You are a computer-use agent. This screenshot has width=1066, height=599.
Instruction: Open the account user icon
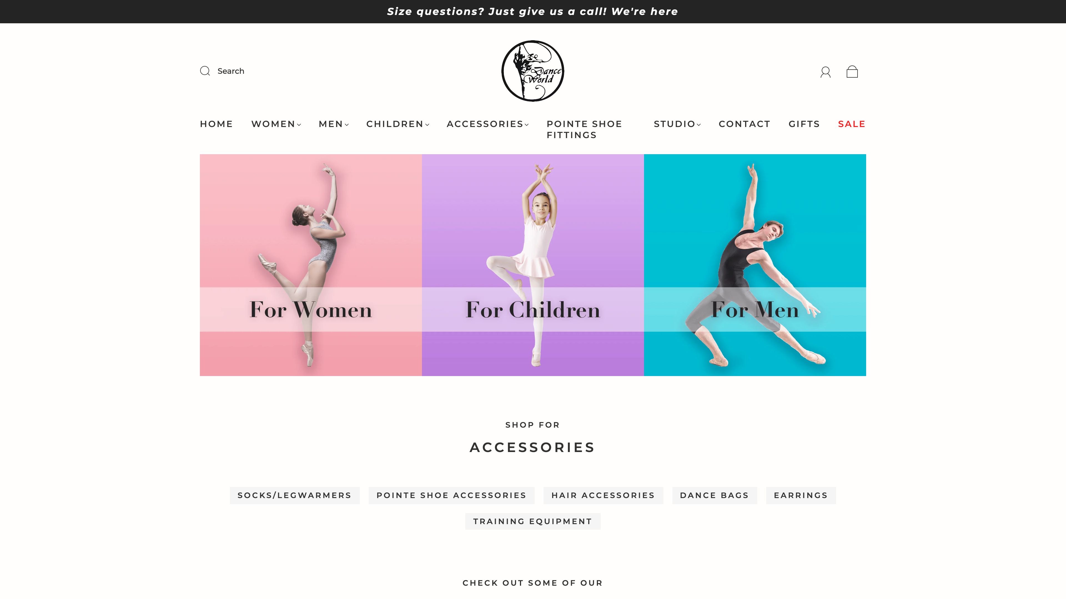tap(825, 72)
